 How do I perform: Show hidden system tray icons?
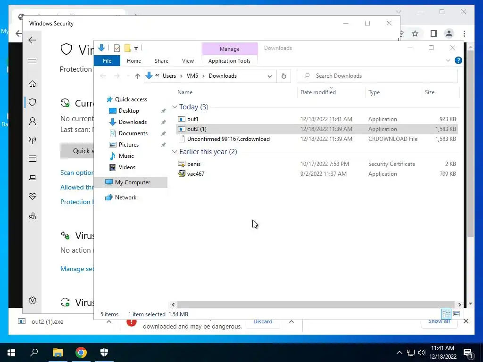point(399,353)
